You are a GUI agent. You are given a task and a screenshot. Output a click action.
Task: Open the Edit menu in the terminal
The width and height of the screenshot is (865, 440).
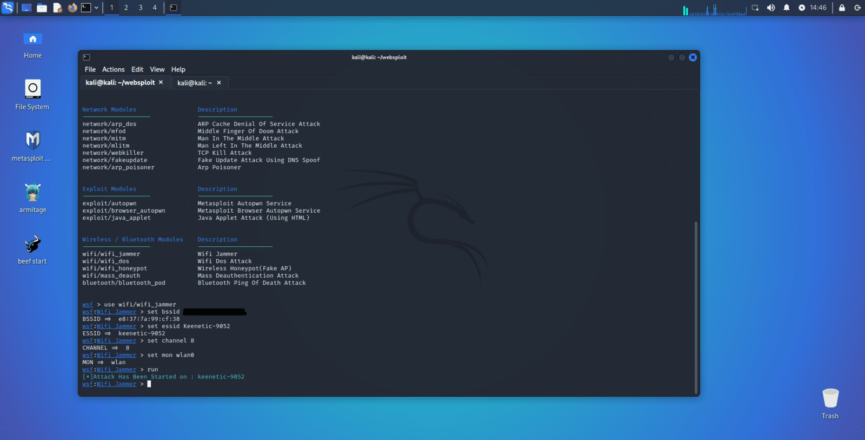coord(137,69)
